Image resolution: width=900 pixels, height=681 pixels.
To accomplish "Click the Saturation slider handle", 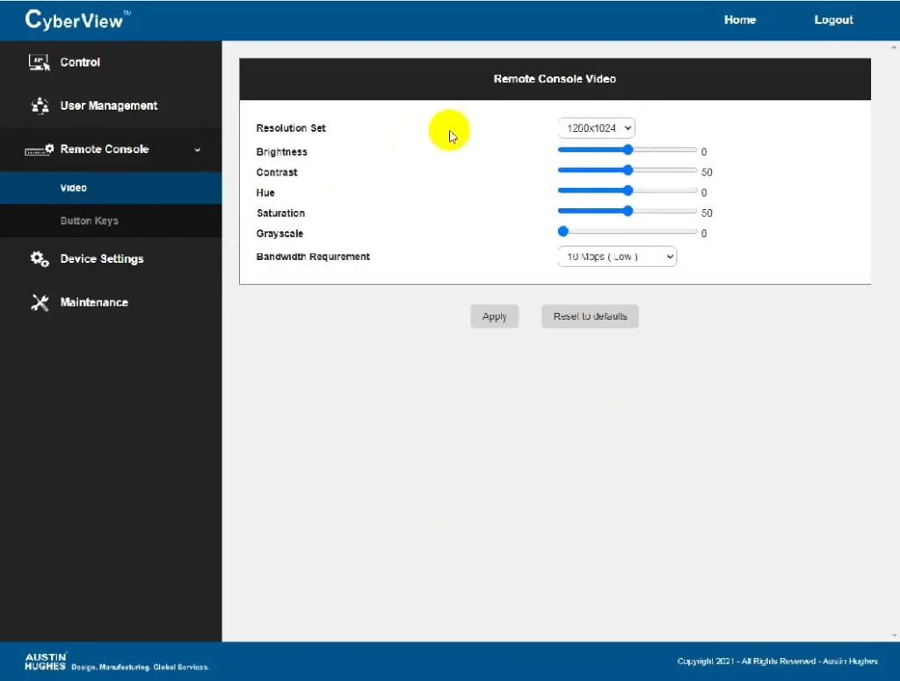I will pyautogui.click(x=628, y=211).
